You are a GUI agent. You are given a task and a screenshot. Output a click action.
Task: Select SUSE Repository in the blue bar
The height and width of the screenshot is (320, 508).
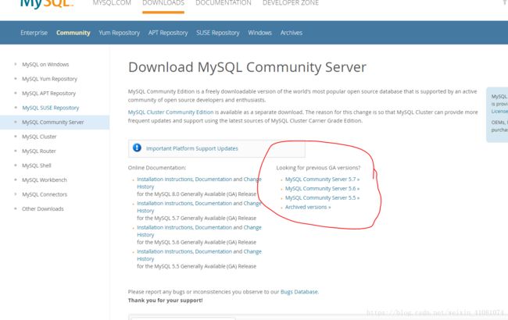click(x=218, y=33)
